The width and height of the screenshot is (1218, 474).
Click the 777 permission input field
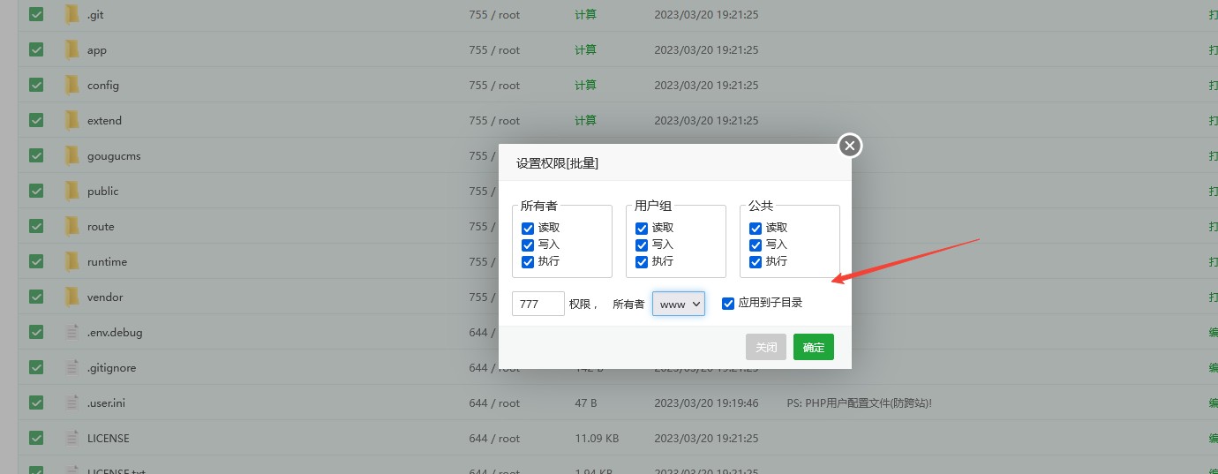click(x=538, y=304)
